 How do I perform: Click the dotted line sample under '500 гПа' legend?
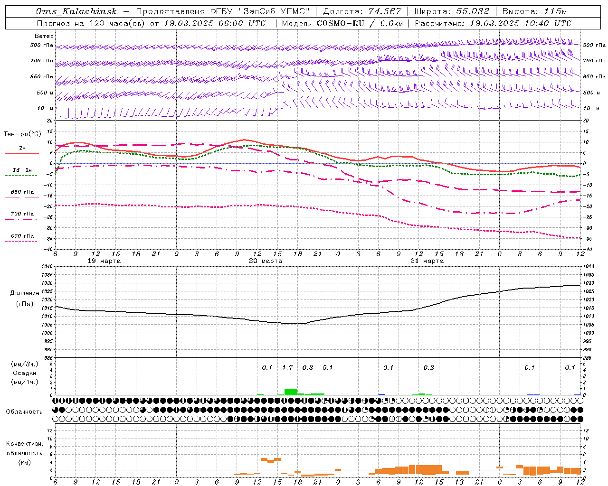tap(21, 241)
